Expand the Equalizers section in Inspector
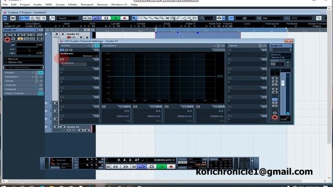Image resolution: width=333 pixels, height=187 pixels. [23, 77]
